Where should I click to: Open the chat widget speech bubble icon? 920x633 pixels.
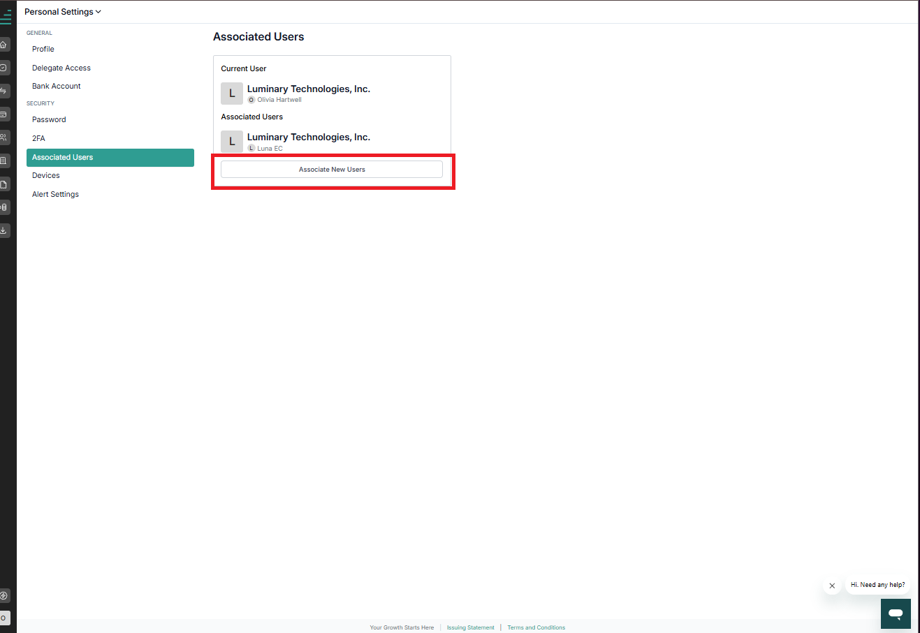tap(896, 614)
